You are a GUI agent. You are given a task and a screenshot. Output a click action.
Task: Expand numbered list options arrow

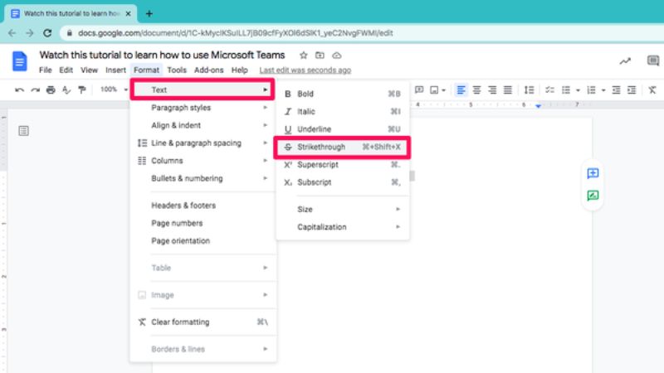[603, 90]
